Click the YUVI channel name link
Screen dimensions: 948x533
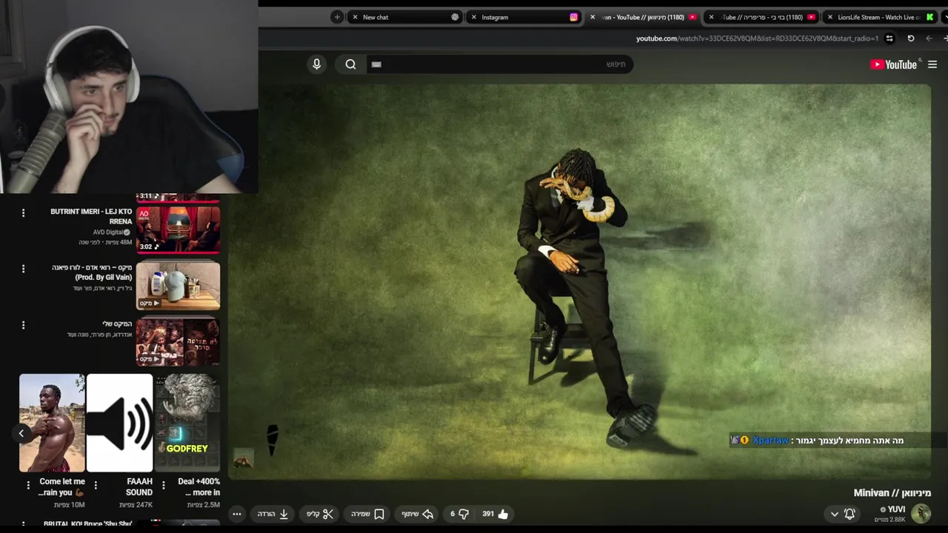(x=896, y=509)
